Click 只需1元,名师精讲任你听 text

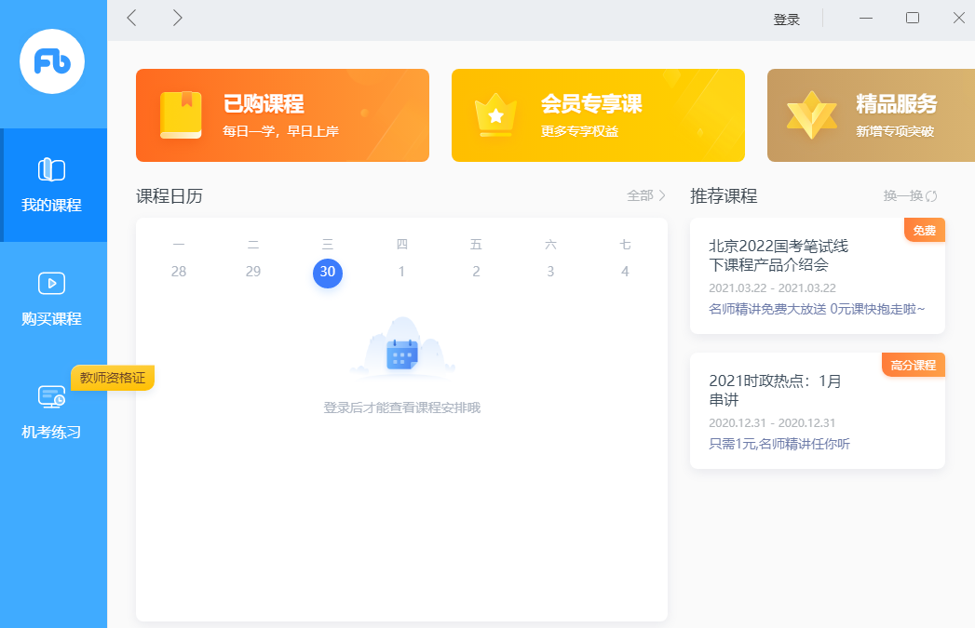pyautogui.click(x=779, y=444)
